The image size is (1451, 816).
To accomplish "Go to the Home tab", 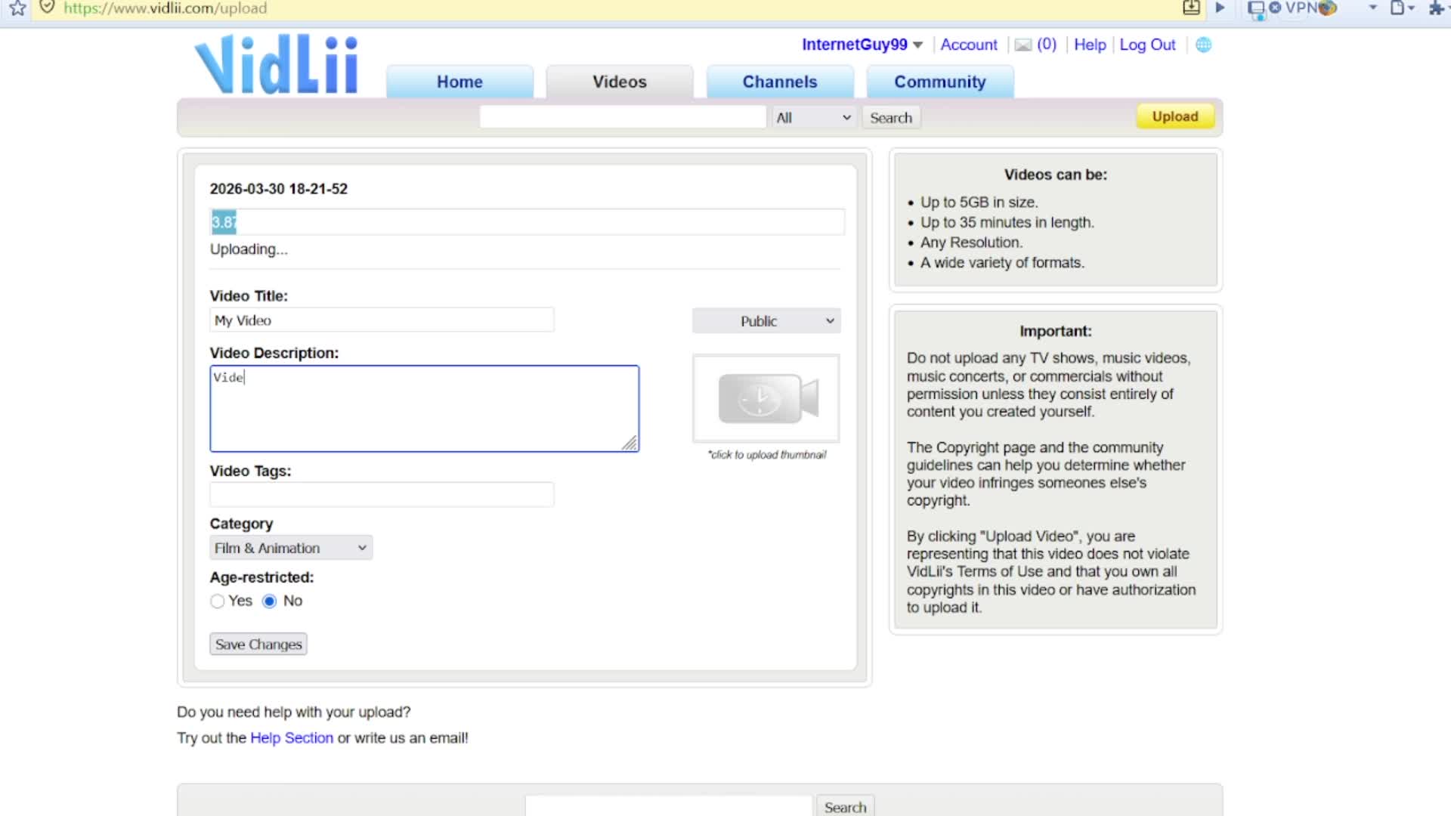I will pos(459,82).
